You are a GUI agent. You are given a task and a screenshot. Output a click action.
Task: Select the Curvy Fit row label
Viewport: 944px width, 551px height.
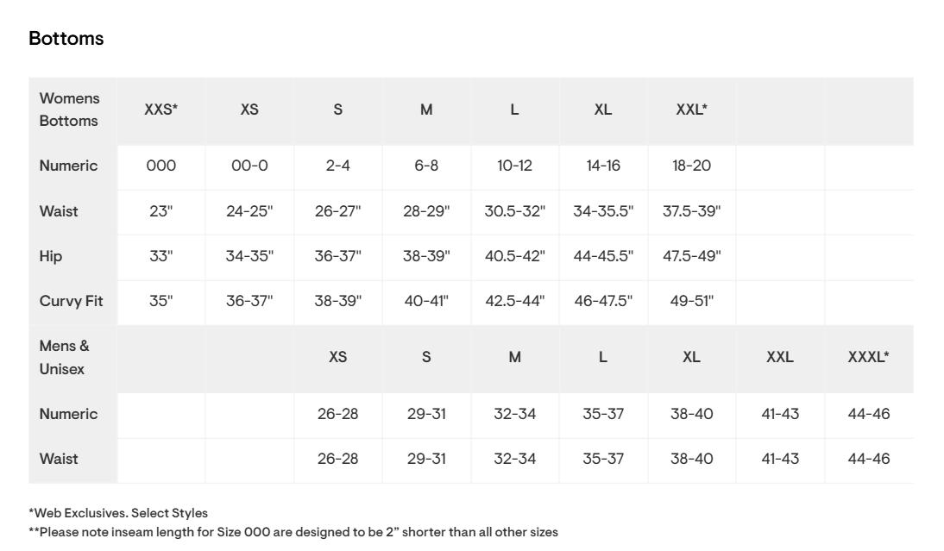click(x=71, y=302)
